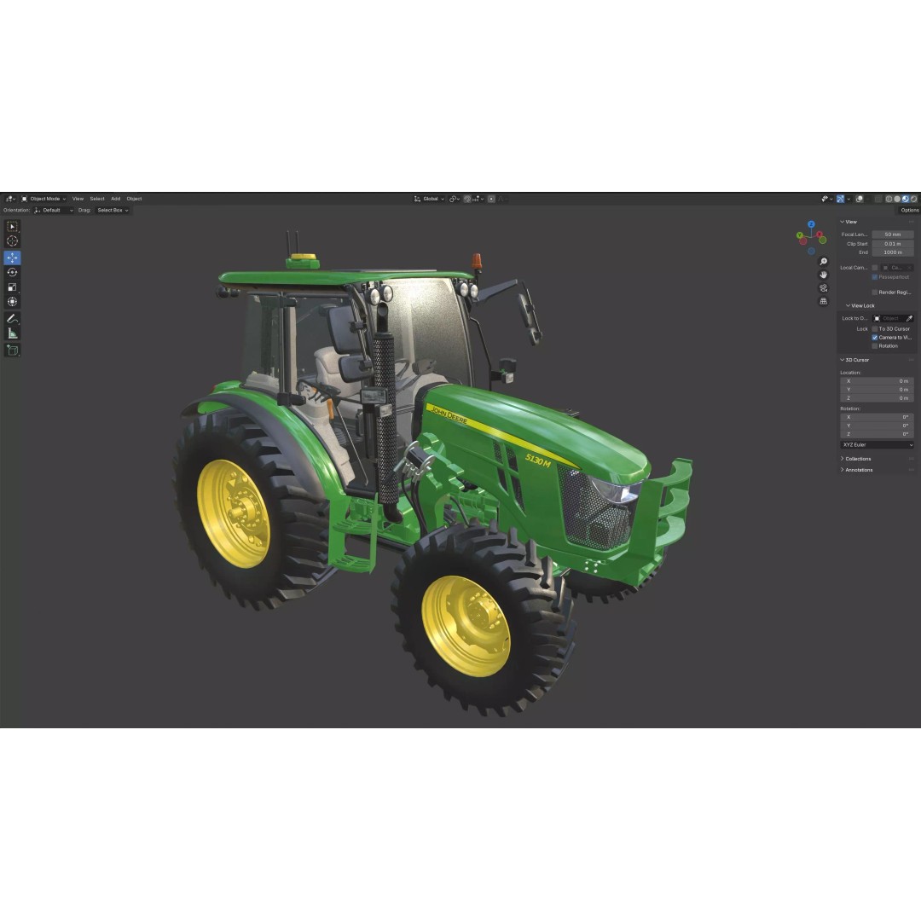
Task: Click the Options button top right
Action: (x=909, y=210)
